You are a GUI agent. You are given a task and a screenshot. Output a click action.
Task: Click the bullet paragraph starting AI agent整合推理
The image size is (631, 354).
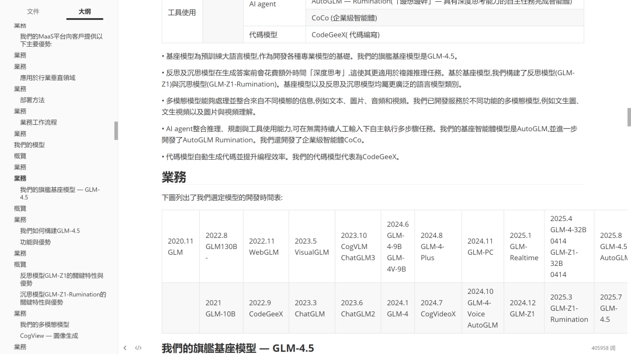coord(369,134)
